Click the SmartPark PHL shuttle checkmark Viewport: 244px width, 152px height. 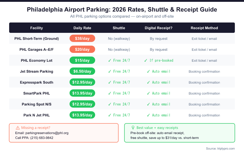pyautogui.click(x=110, y=93)
